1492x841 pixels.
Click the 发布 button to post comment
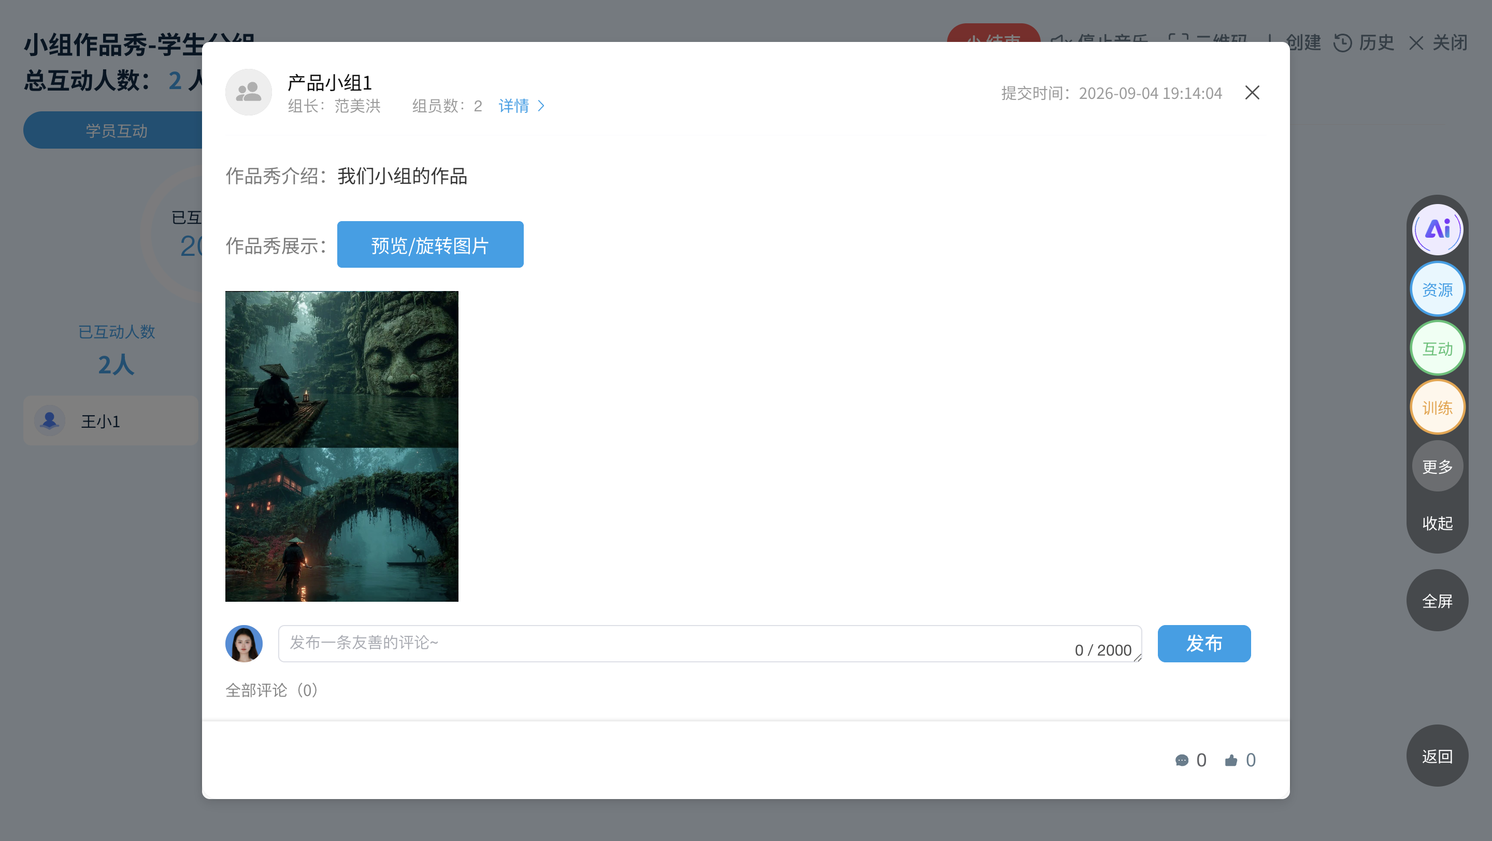coord(1204,644)
